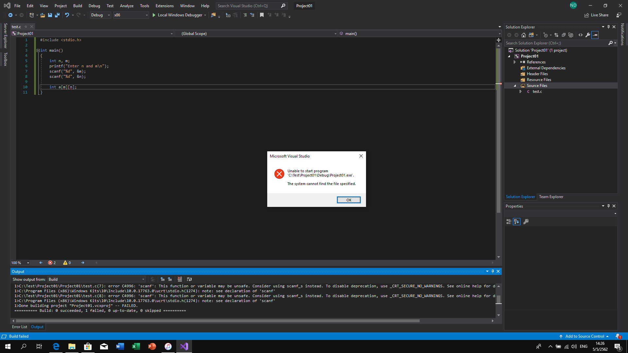Select Resource Files folder
Screen dimensions: 628x353
tap(539, 80)
